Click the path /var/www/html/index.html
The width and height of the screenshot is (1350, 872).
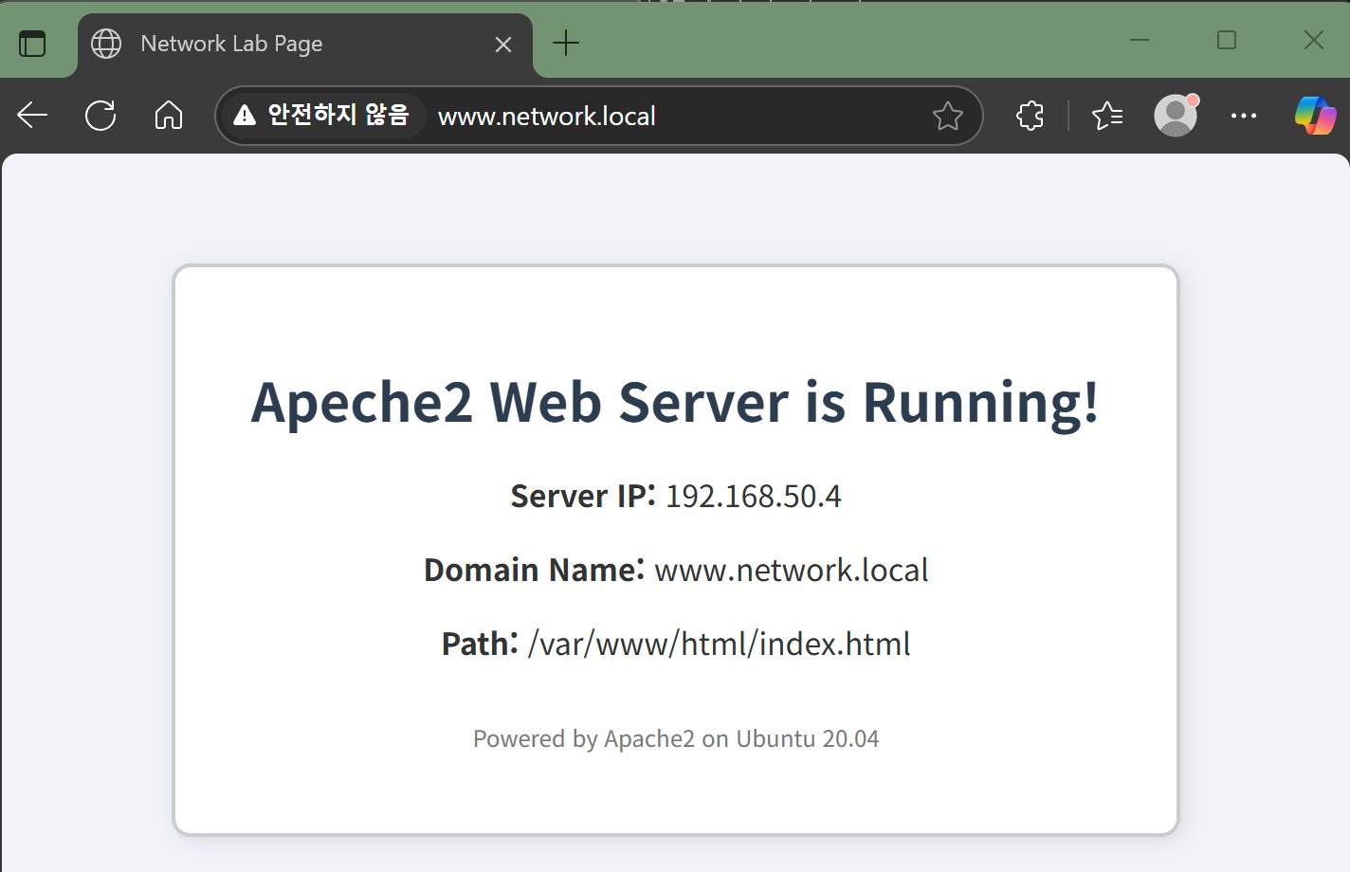719,644
